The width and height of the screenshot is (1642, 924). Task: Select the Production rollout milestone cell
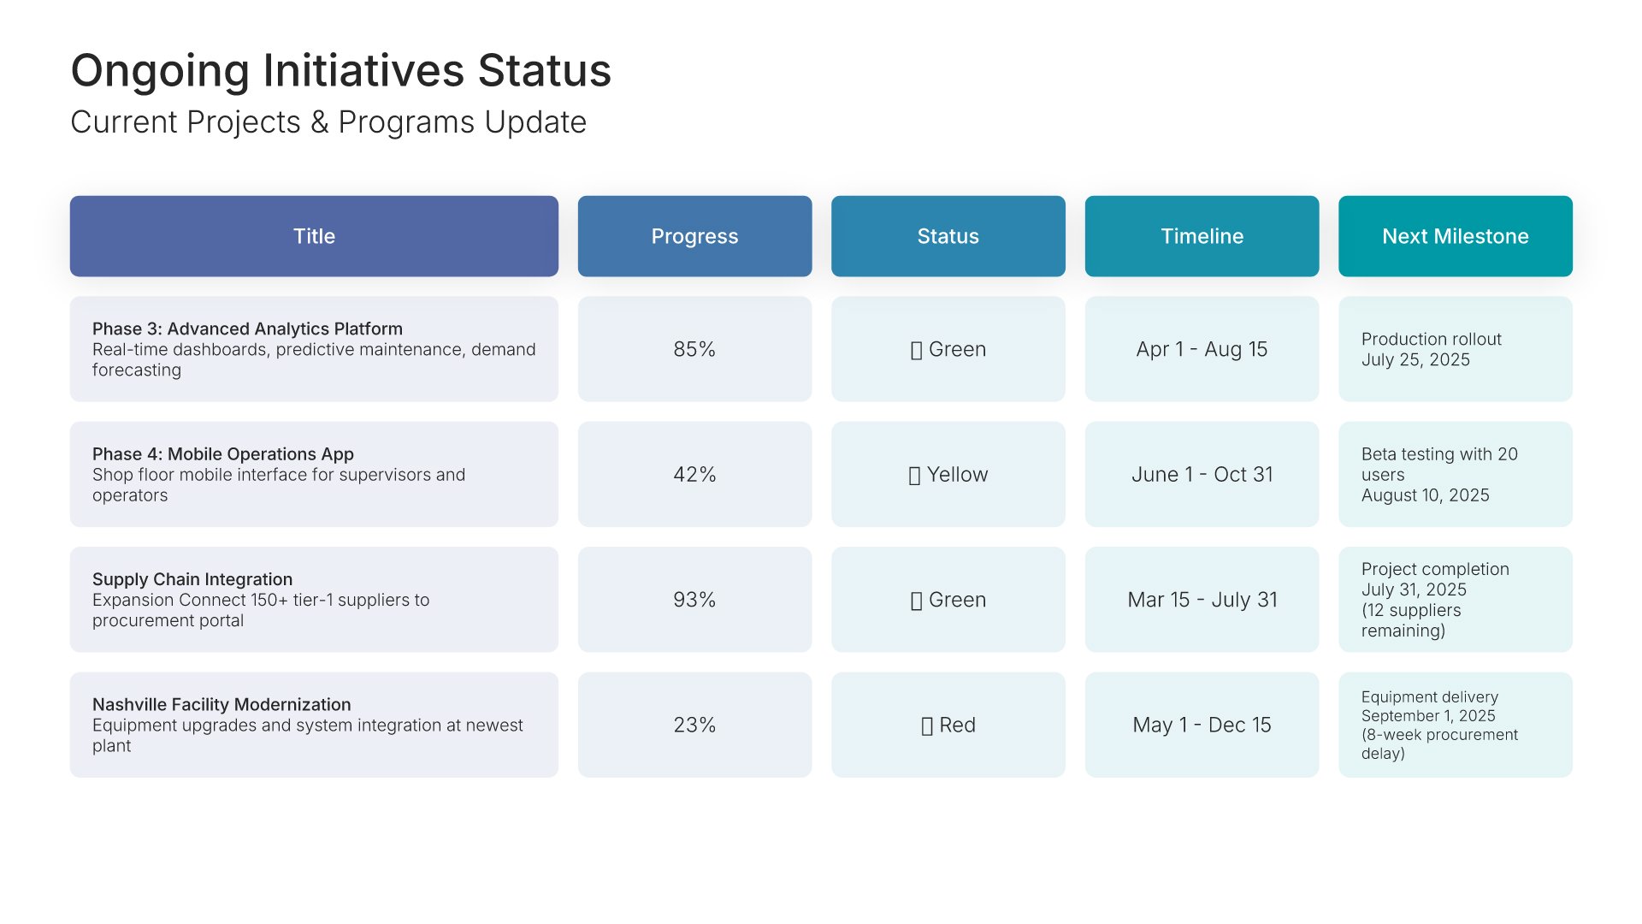[1455, 349]
